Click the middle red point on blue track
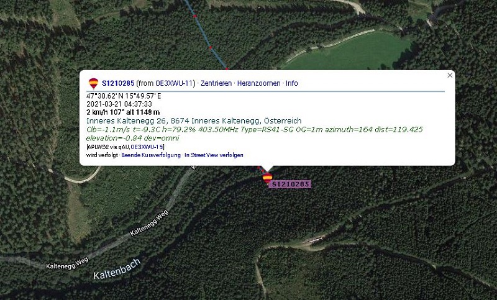 (x=211, y=48)
